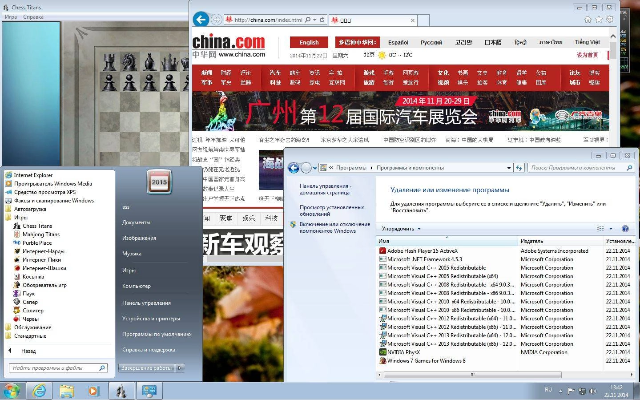Screen dimensions: 640x400
Task: Open the Internet Explorer home icon
Action: pyautogui.click(x=588, y=19)
